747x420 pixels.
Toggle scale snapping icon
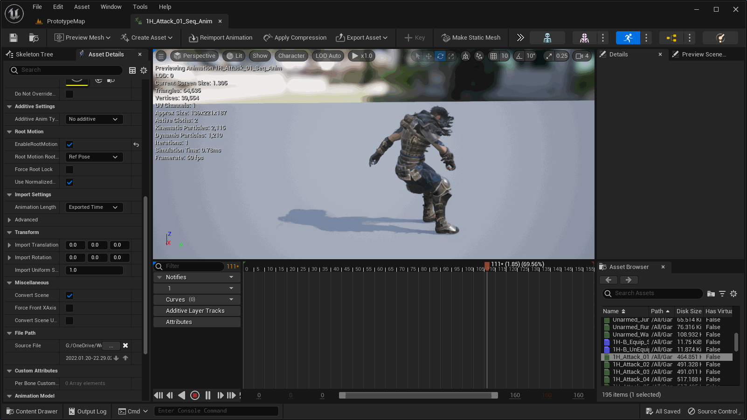pos(549,56)
